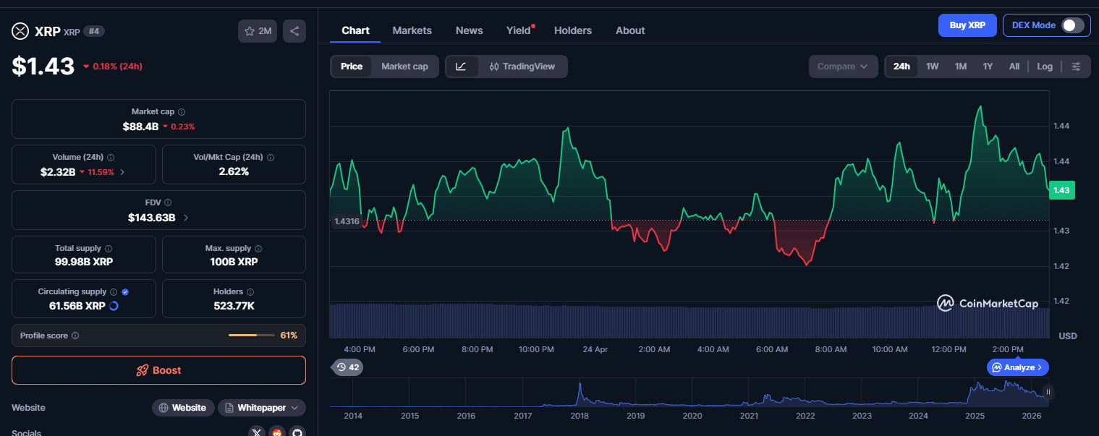Click the history events badge showing 42

(347, 367)
